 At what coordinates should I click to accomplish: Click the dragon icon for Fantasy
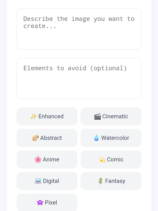[100, 181]
